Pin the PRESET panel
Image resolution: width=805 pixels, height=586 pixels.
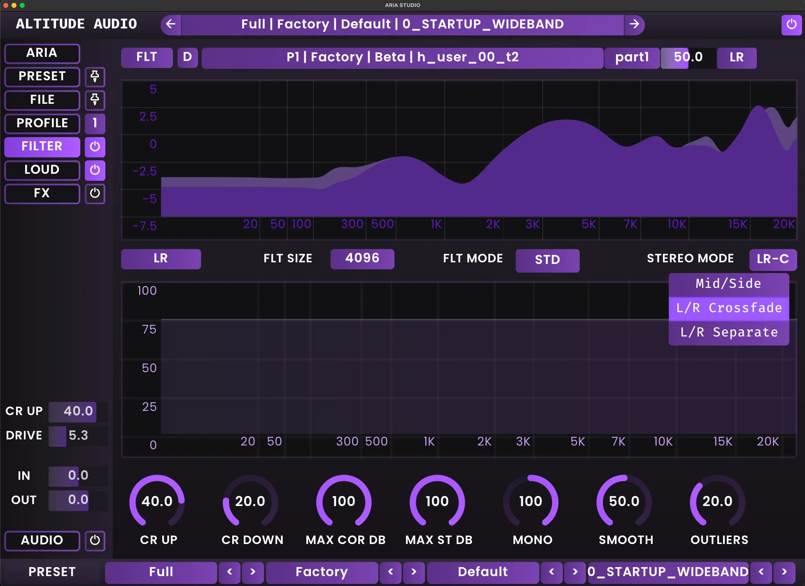click(x=95, y=77)
